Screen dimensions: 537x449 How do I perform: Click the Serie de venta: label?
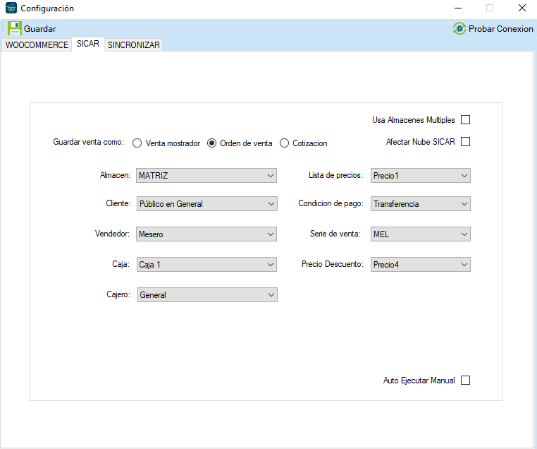point(335,234)
